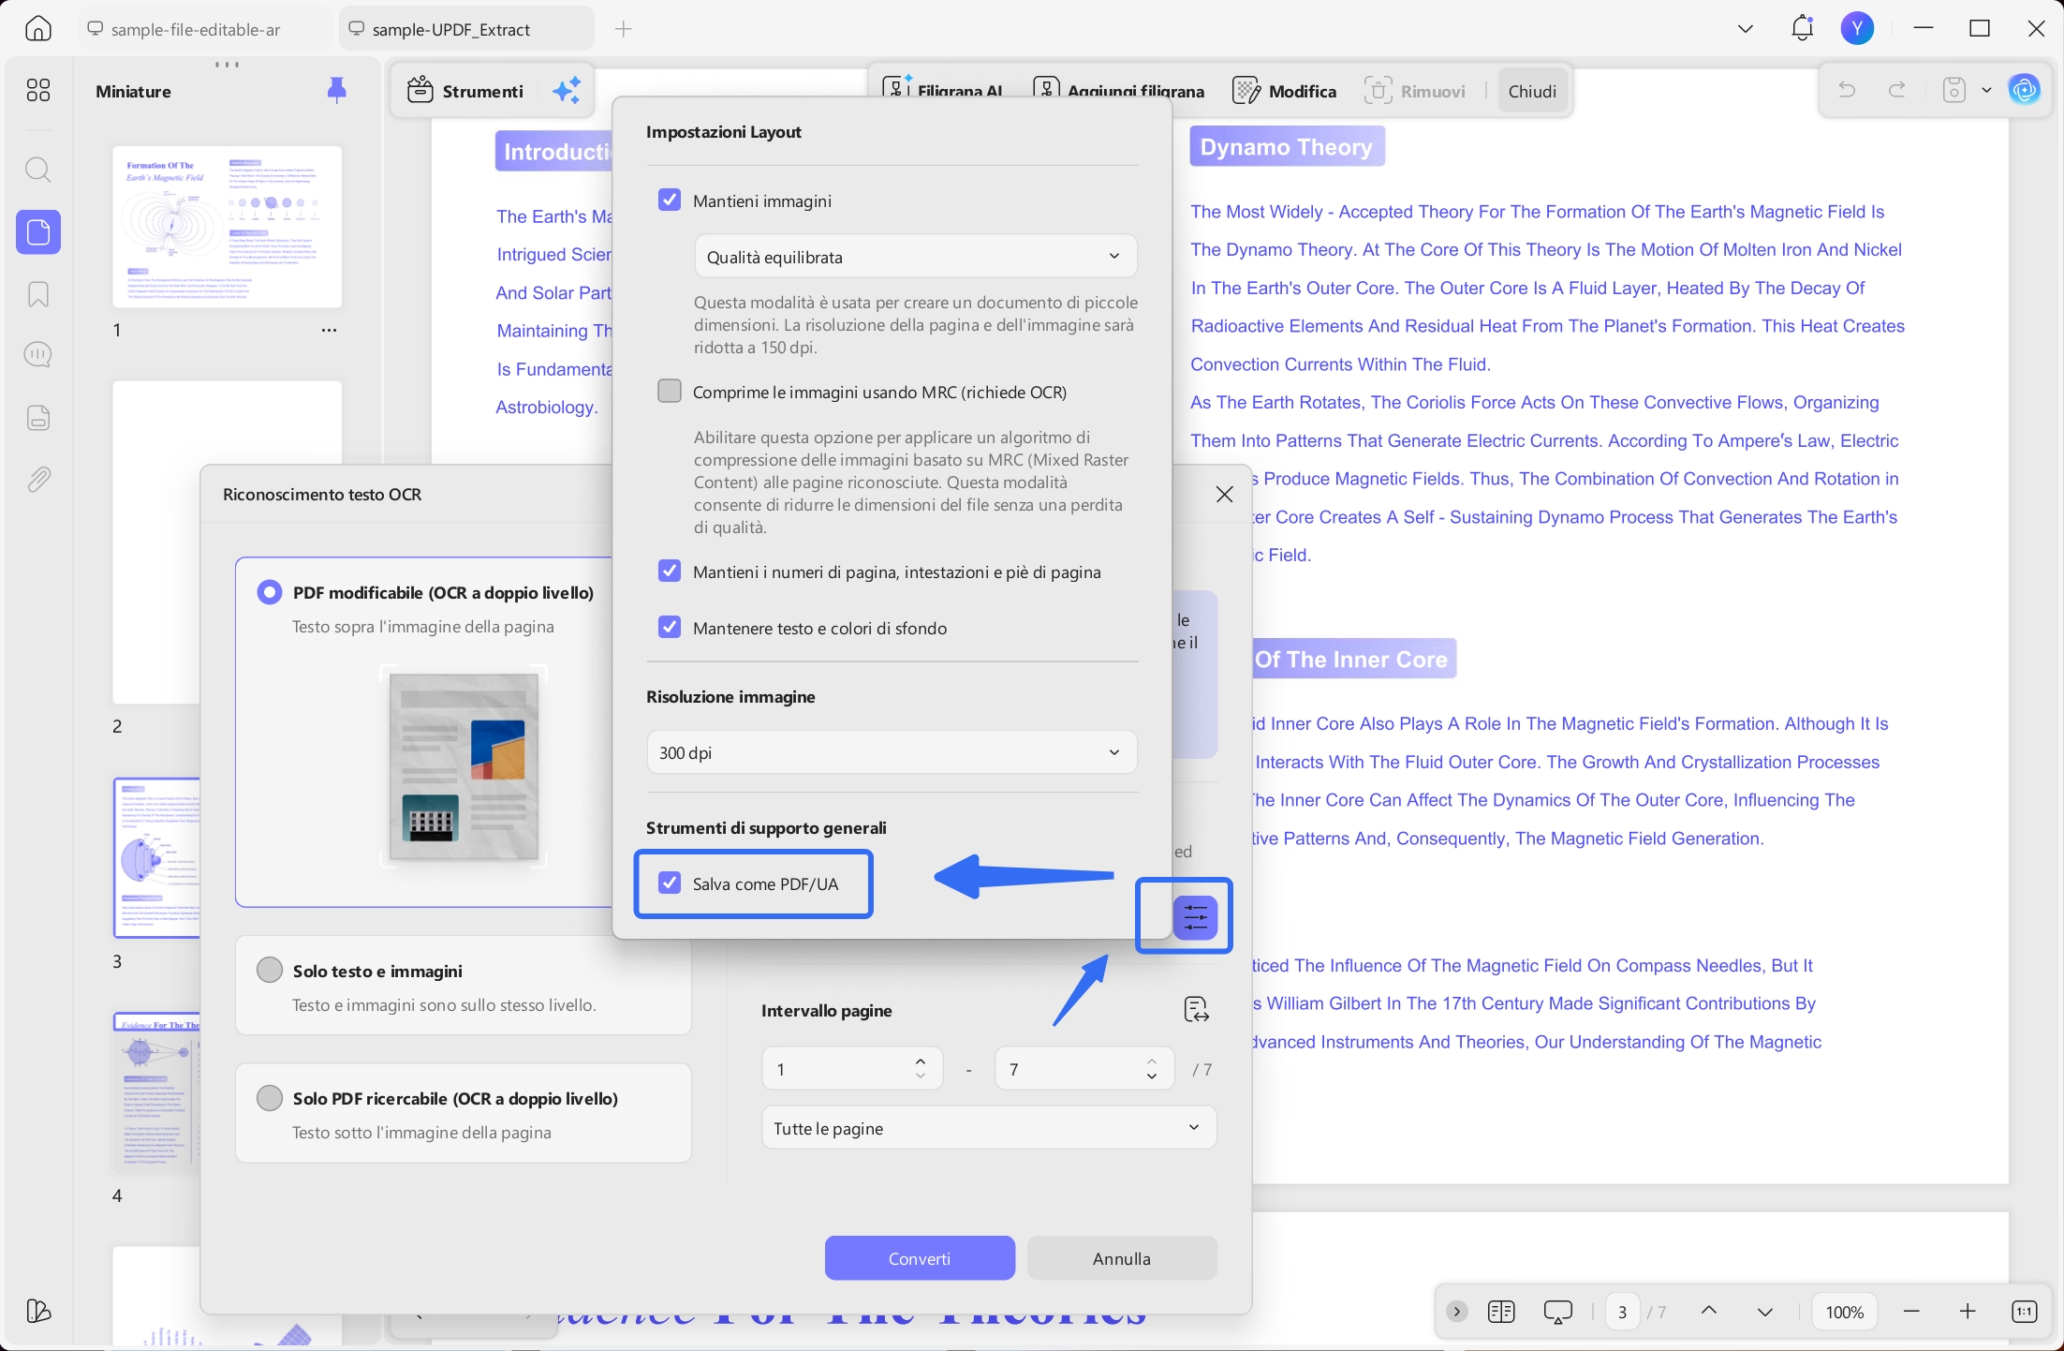Viewport: 2064px width, 1351px height.
Task: Uncheck Mantenere testo e colori di sfondo
Action: (670, 627)
